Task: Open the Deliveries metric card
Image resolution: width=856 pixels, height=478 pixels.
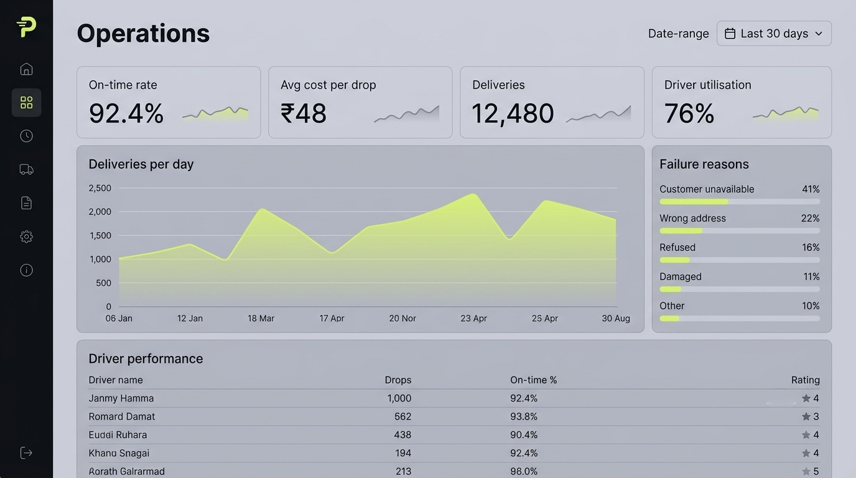Action: point(552,102)
